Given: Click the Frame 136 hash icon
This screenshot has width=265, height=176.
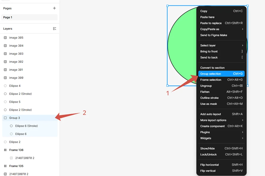Looking at the screenshot, I should 5,150.
